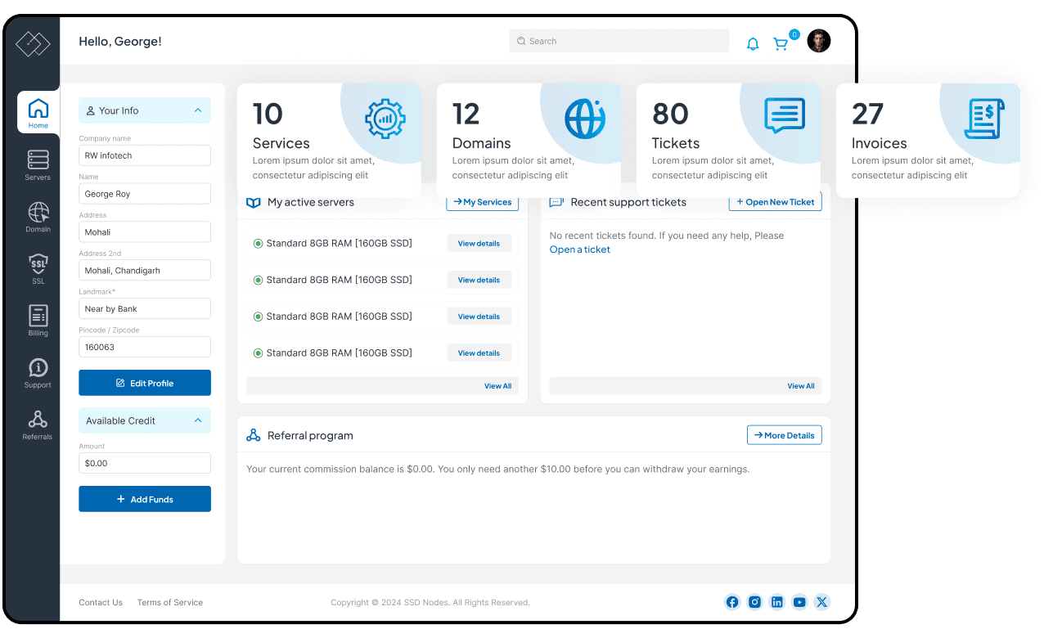Go to Home in sidebar

(x=38, y=113)
